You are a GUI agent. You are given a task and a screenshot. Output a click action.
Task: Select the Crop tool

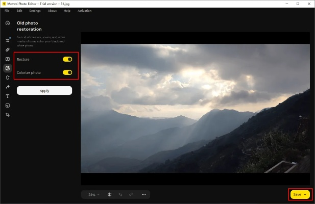(x=8, y=115)
